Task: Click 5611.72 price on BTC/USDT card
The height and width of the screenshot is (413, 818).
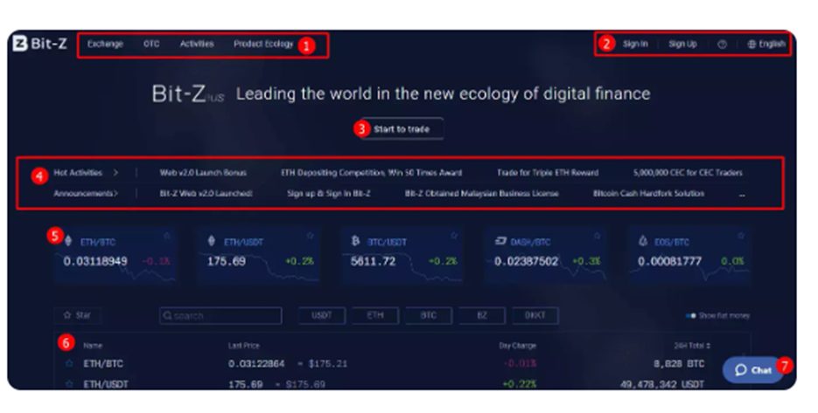Action: (x=373, y=261)
